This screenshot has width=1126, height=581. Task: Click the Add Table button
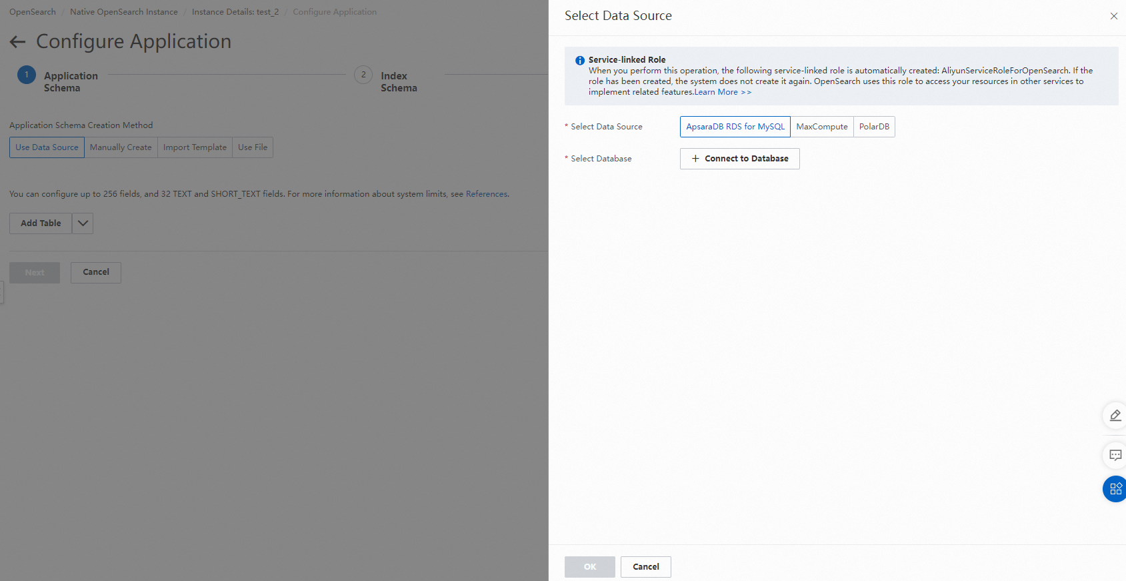(x=41, y=223)
